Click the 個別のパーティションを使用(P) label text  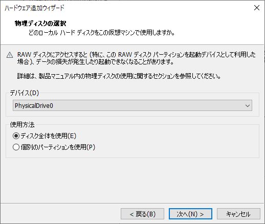click(x=58, y=147)
